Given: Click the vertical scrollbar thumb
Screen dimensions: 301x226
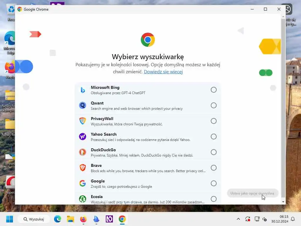Looking at the screenshot, I should coord(283,108).
